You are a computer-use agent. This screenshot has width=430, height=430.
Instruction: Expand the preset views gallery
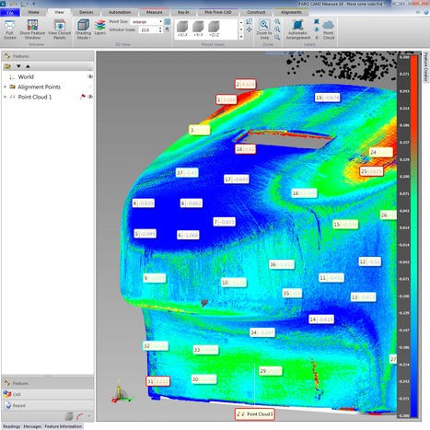[241, 37]
